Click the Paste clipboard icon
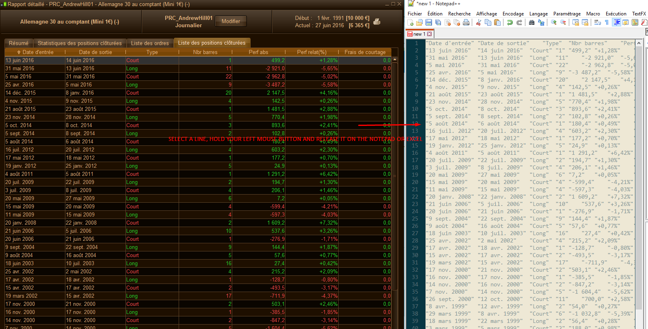The height and width of the screenshot is (329, 648). pyautogui.click(x=497, y=23)
